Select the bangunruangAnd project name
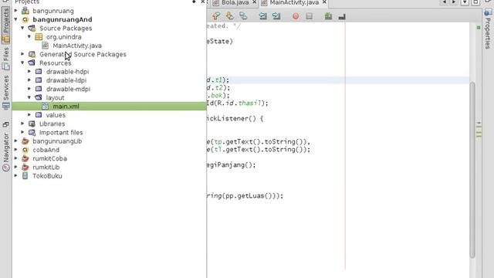Viewport: 494px width, 278px height. click(63, 19)
